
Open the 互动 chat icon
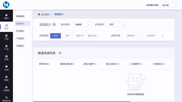(x=6, y=68)
